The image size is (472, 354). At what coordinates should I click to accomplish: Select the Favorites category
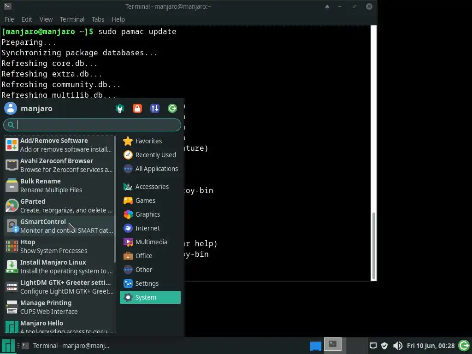coord(150,141)
